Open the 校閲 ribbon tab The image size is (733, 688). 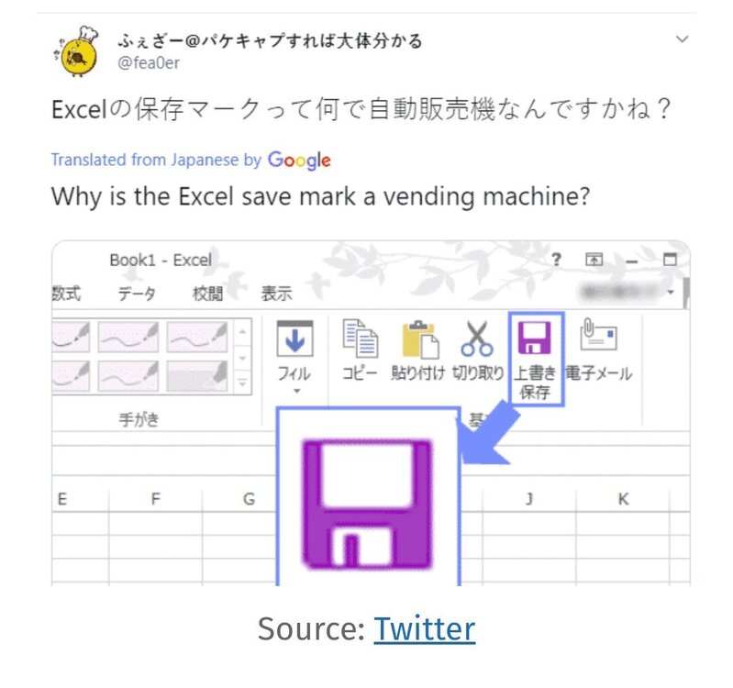[207, 294]
